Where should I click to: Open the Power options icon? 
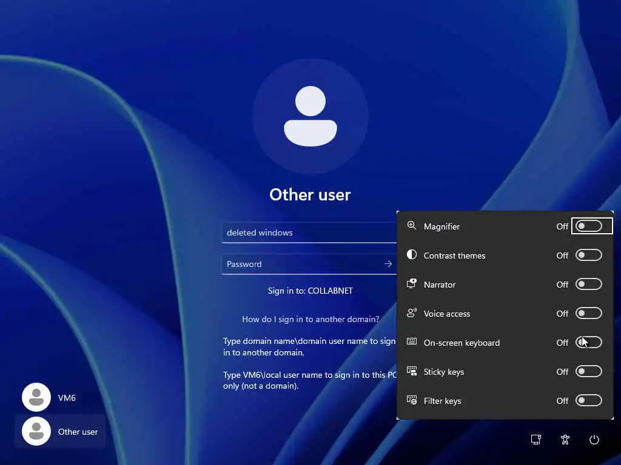[x=594, y=440]
